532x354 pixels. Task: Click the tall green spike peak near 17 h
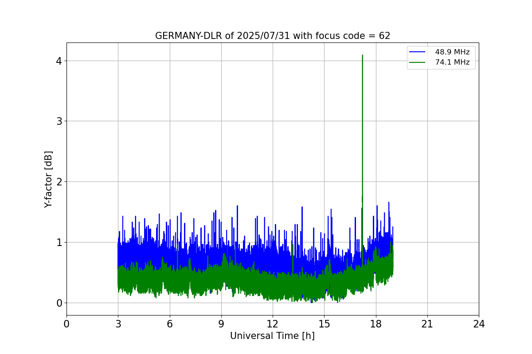point(362,56)
